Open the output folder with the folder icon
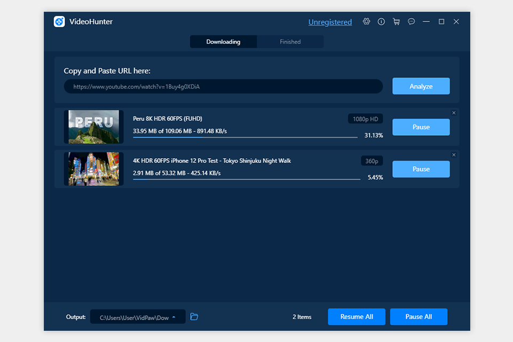This screenshot has height=342, width=513. [x=193, y=316]
